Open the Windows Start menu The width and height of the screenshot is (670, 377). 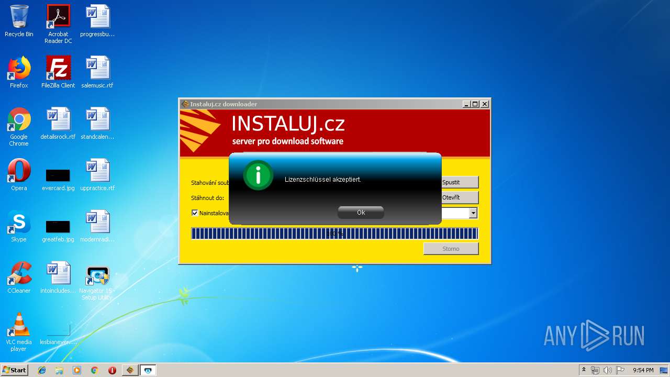point(15,370)
